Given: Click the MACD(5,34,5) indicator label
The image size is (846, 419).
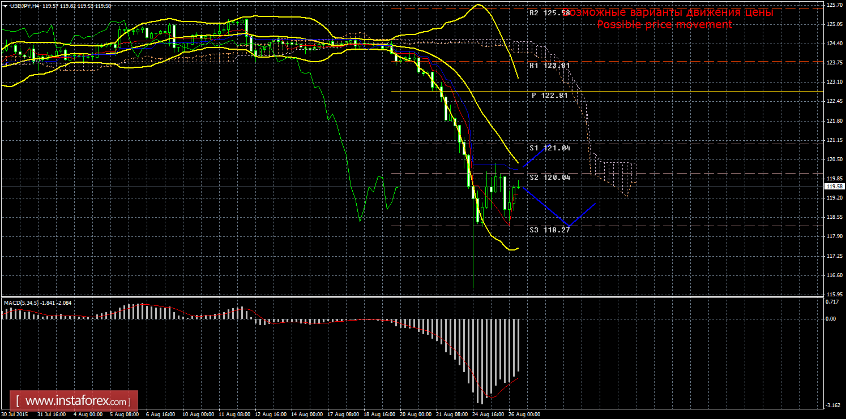Looking at the screenshot, I should (22, 303).
